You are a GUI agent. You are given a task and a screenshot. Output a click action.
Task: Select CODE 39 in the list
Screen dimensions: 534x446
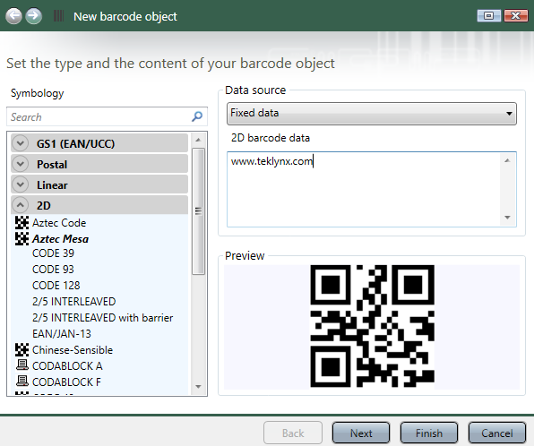53,253
